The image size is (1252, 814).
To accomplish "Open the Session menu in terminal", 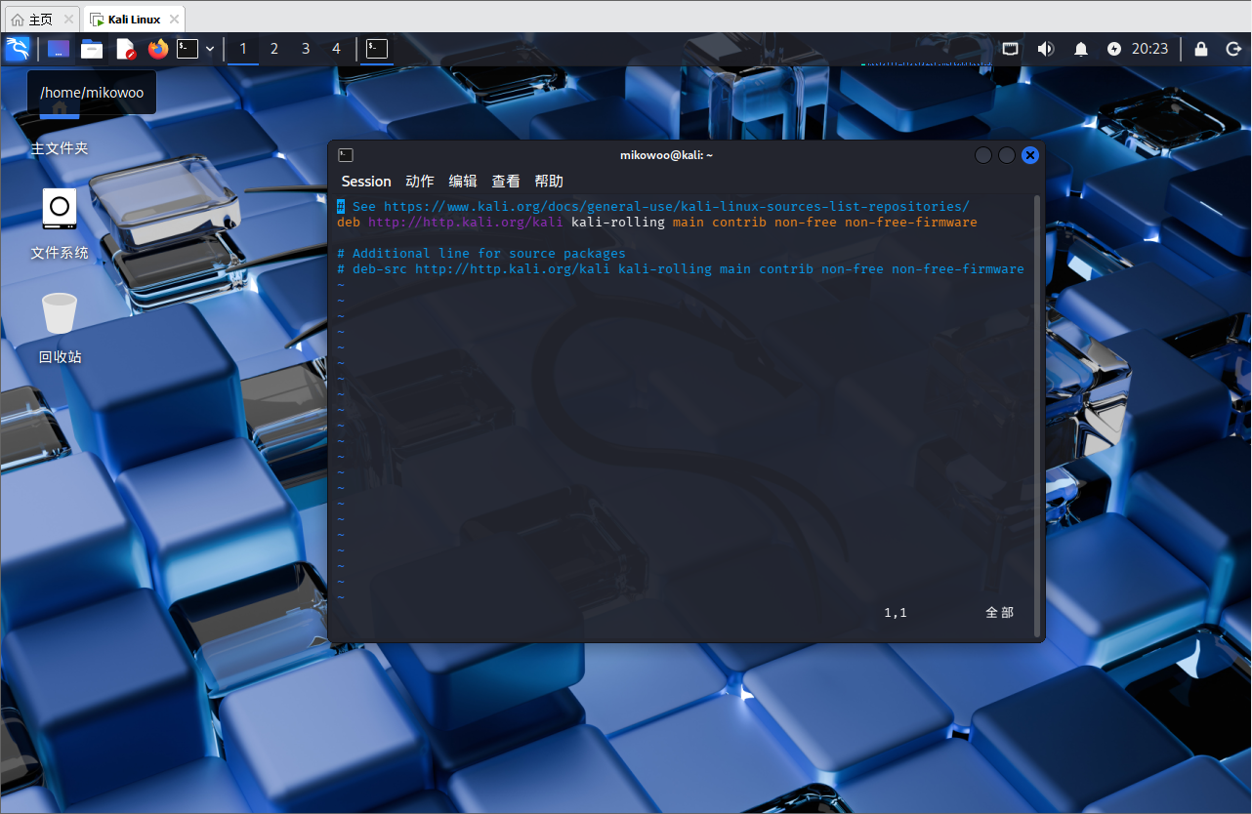I will coord(366,182).
